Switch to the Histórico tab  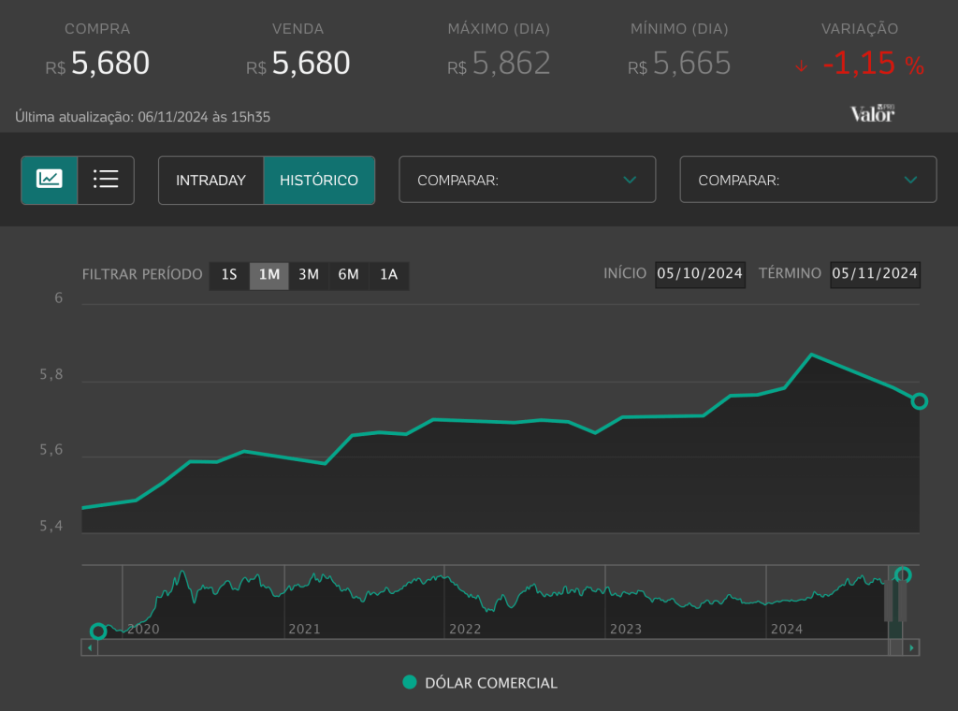[x=319, y=180]
